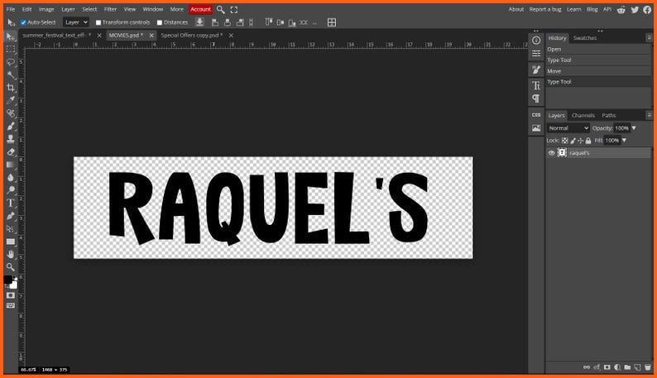This screenshot has width=657, height=378.
Task: Select the Rectangle shape tool
Action: pyautogui.click(x=11, y=242)
